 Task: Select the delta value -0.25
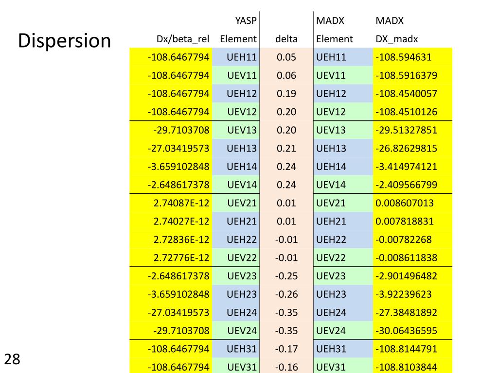[286, 276]
